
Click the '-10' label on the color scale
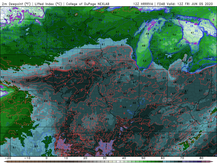27,158
